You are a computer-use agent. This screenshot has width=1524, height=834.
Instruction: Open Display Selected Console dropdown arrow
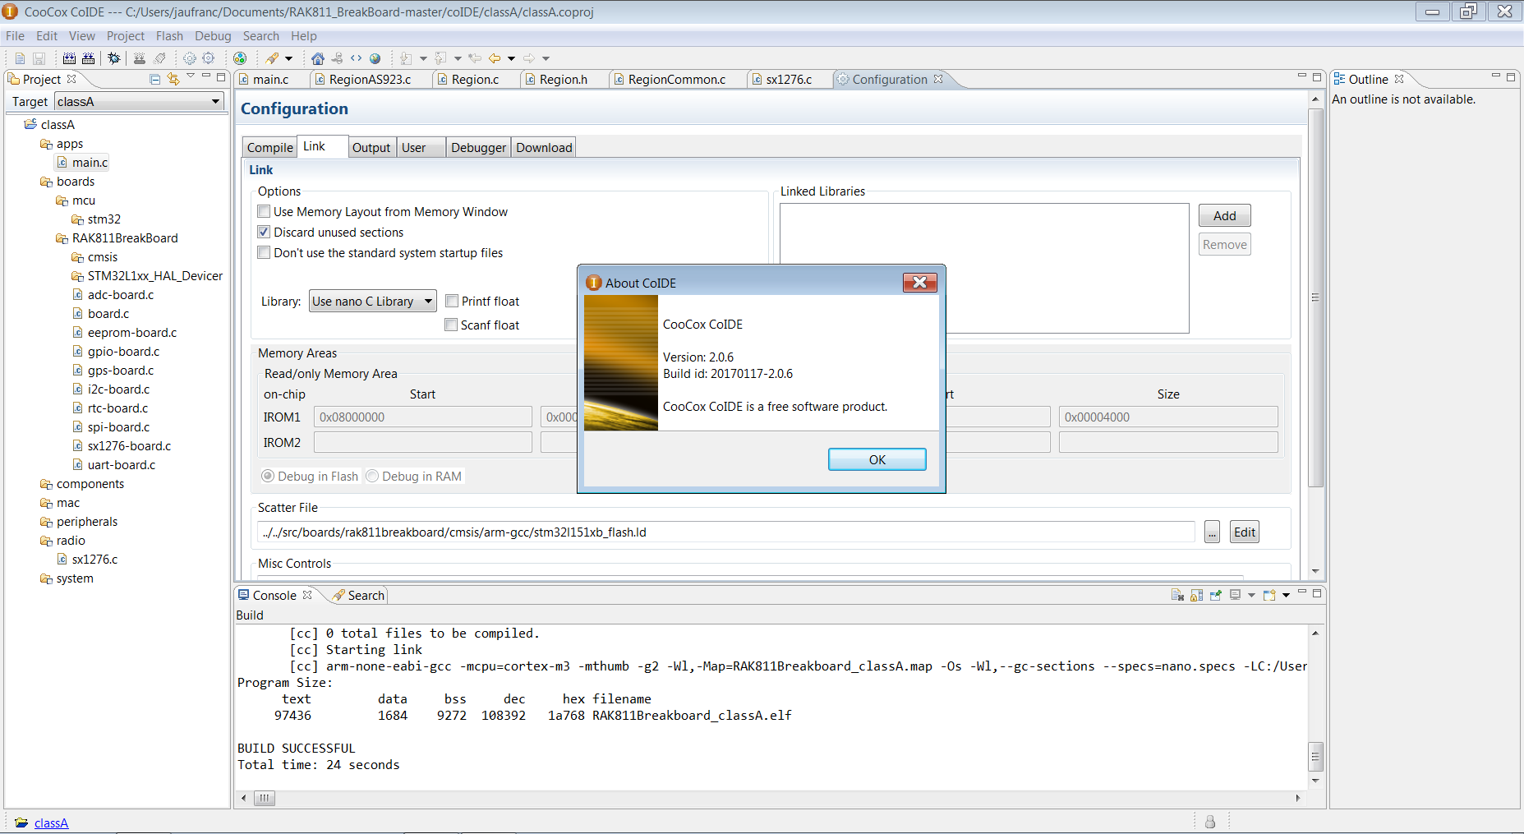coord(1251,595)
